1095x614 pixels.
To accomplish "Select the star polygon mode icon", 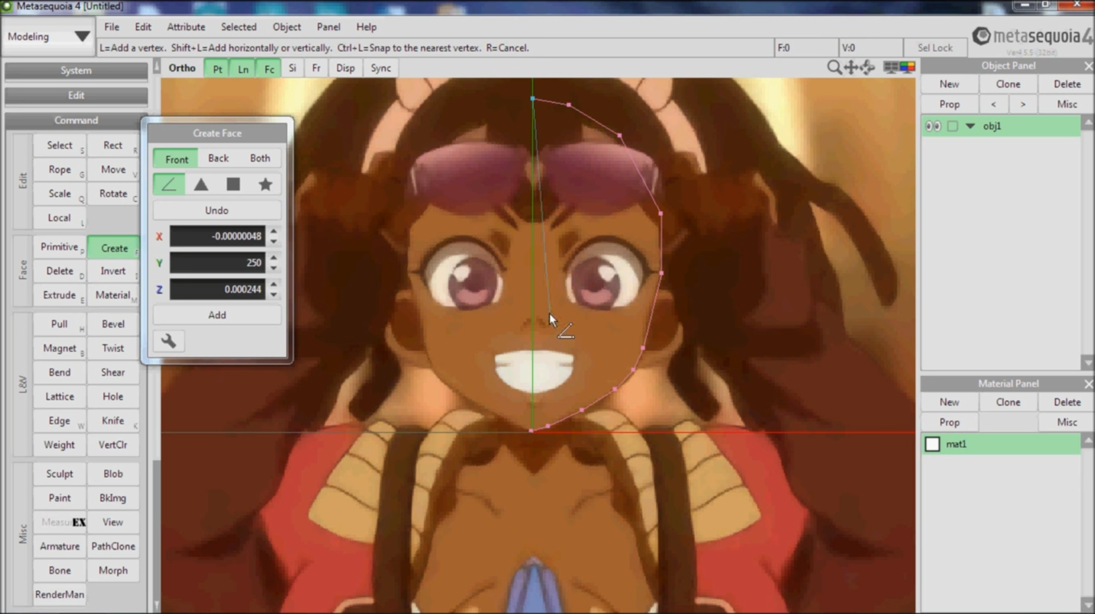I will (265, 185).
